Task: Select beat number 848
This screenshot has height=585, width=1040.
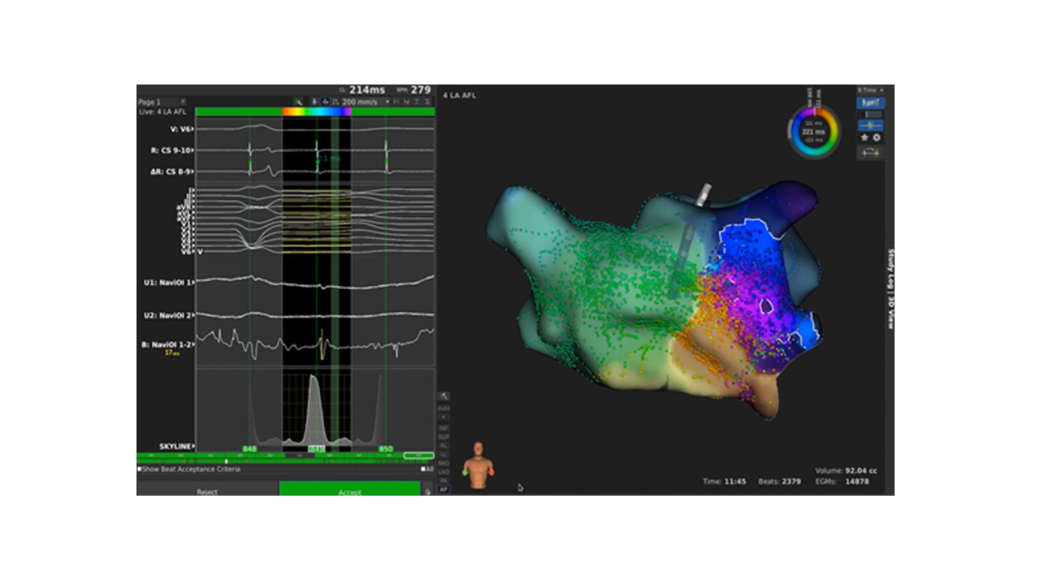Action: click(249, 448)
